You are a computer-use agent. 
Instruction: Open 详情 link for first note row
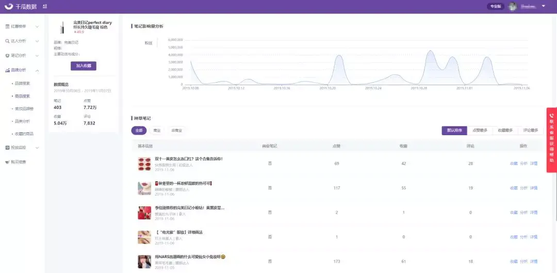pos(534,164)
